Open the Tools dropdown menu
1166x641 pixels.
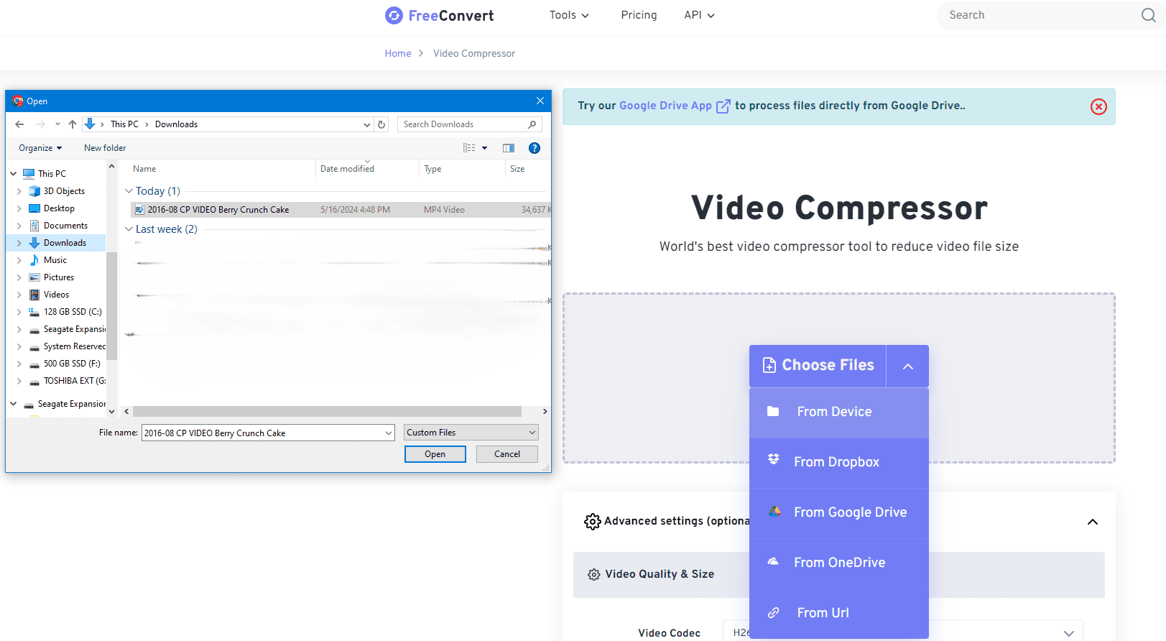point(569,15)
